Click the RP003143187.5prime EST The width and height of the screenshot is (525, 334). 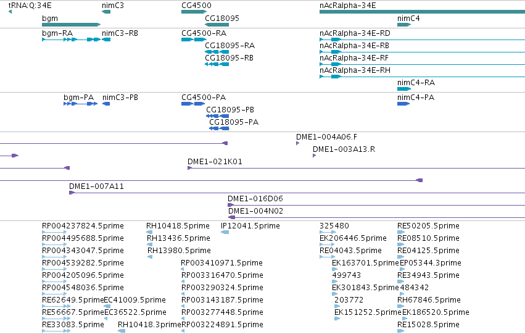tap(183, 306)
